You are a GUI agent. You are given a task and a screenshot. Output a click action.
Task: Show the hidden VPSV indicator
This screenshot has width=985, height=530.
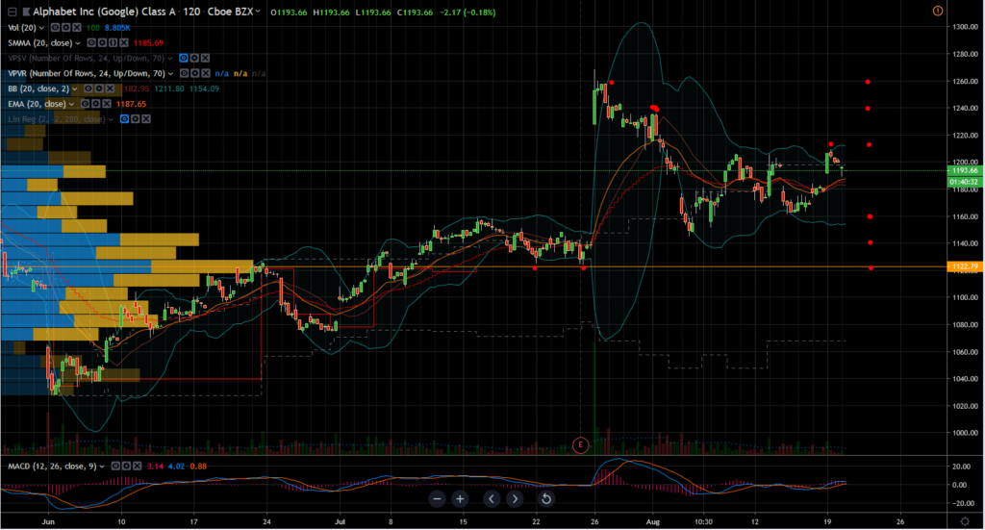click(184, 59)
